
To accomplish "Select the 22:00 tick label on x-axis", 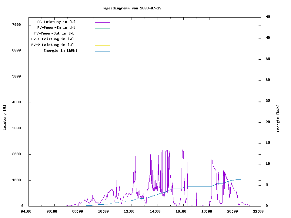I will tap(258, 211).
